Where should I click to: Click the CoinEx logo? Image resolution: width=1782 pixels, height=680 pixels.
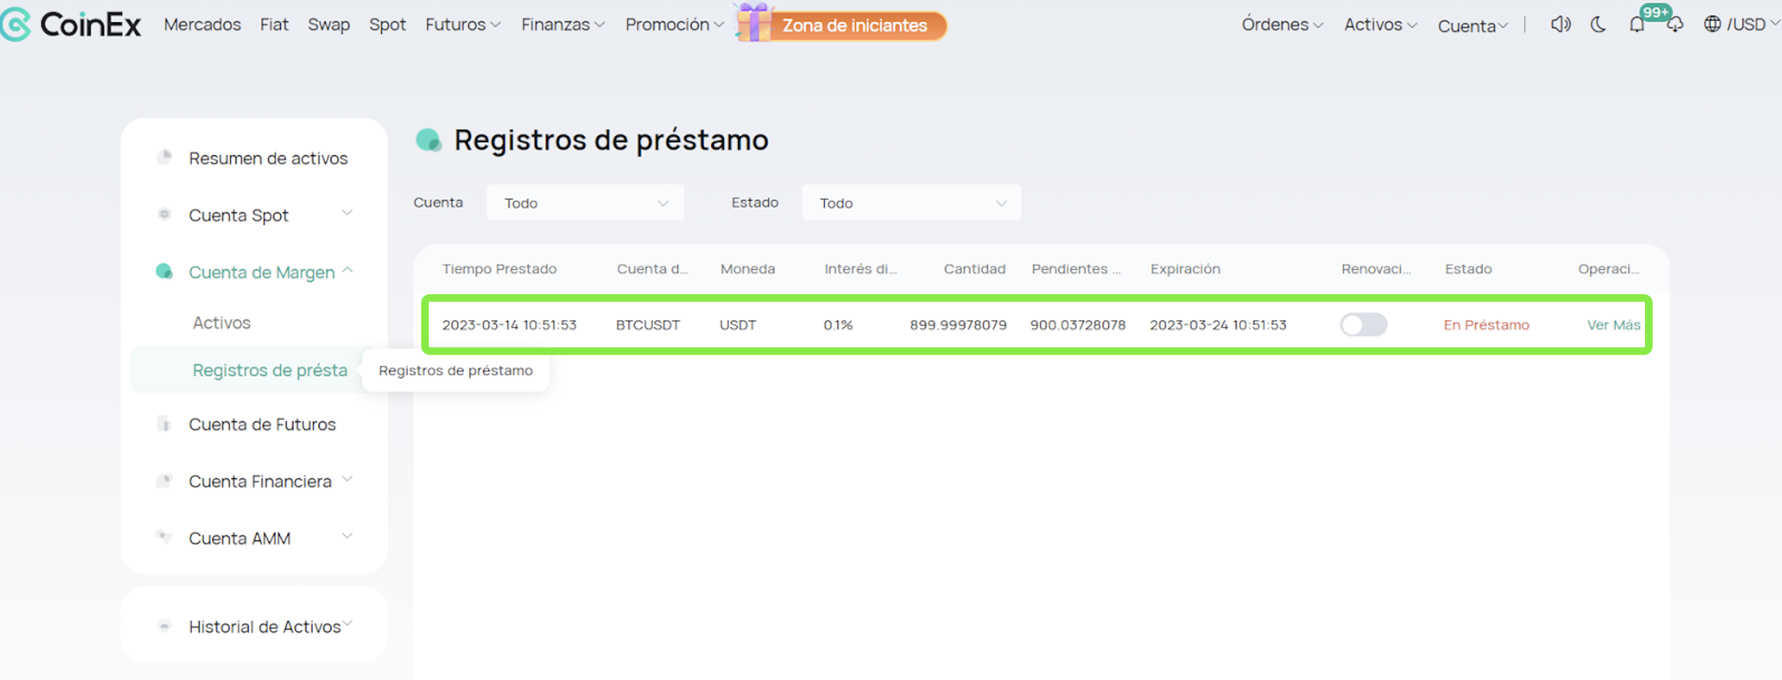point(71,25)
